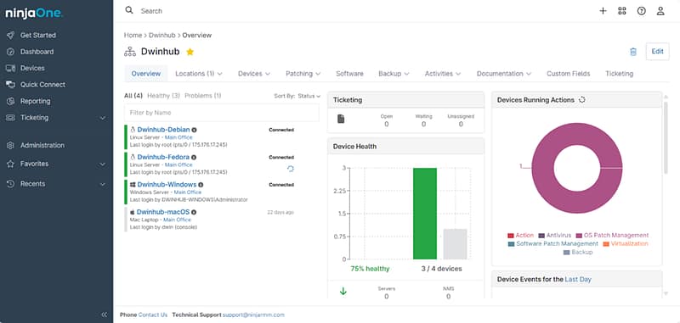Click info icon next to Dwinhub-Windows

tap(201, 185)
